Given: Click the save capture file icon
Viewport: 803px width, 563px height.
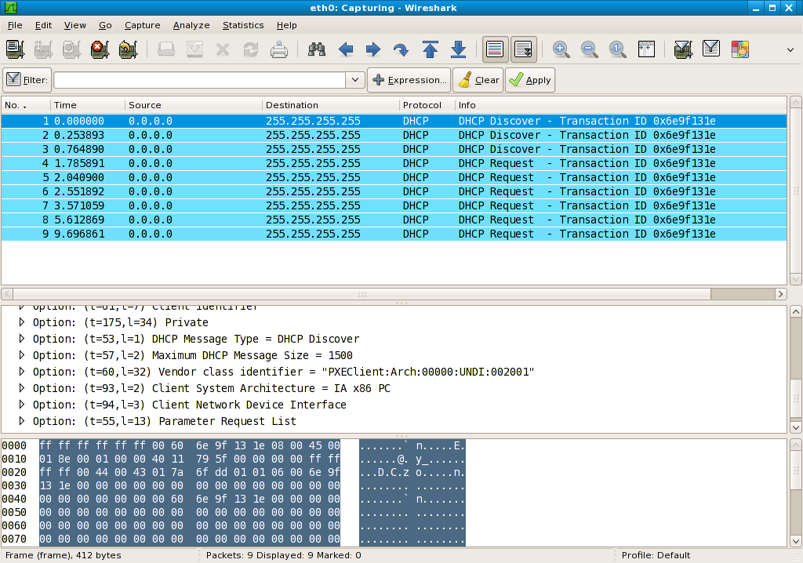Looking at the screenshot, I should tap(194, 49).
